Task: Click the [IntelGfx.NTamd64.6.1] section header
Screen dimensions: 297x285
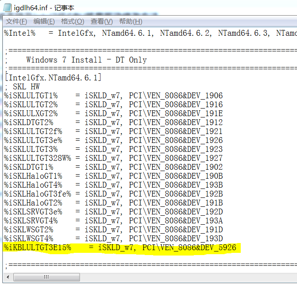Action: tap(53, 78)
